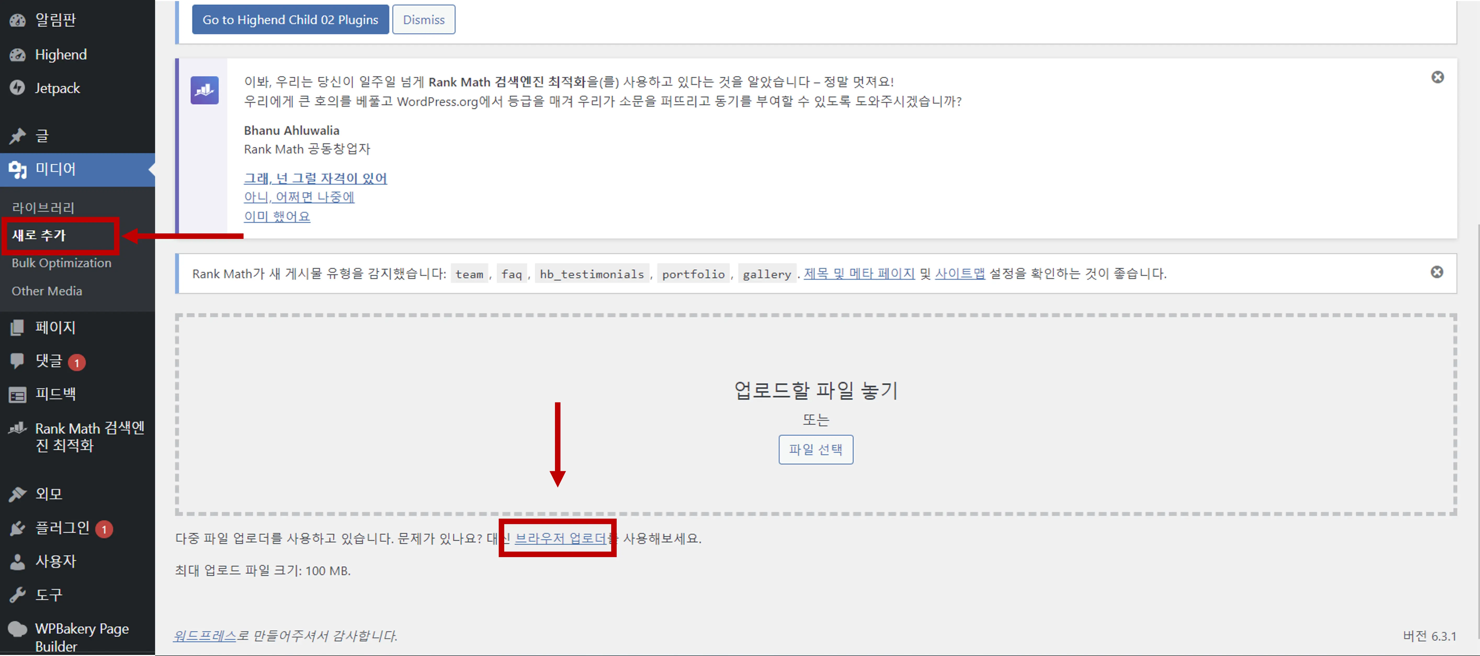Click the team post type code

(469, 274)
